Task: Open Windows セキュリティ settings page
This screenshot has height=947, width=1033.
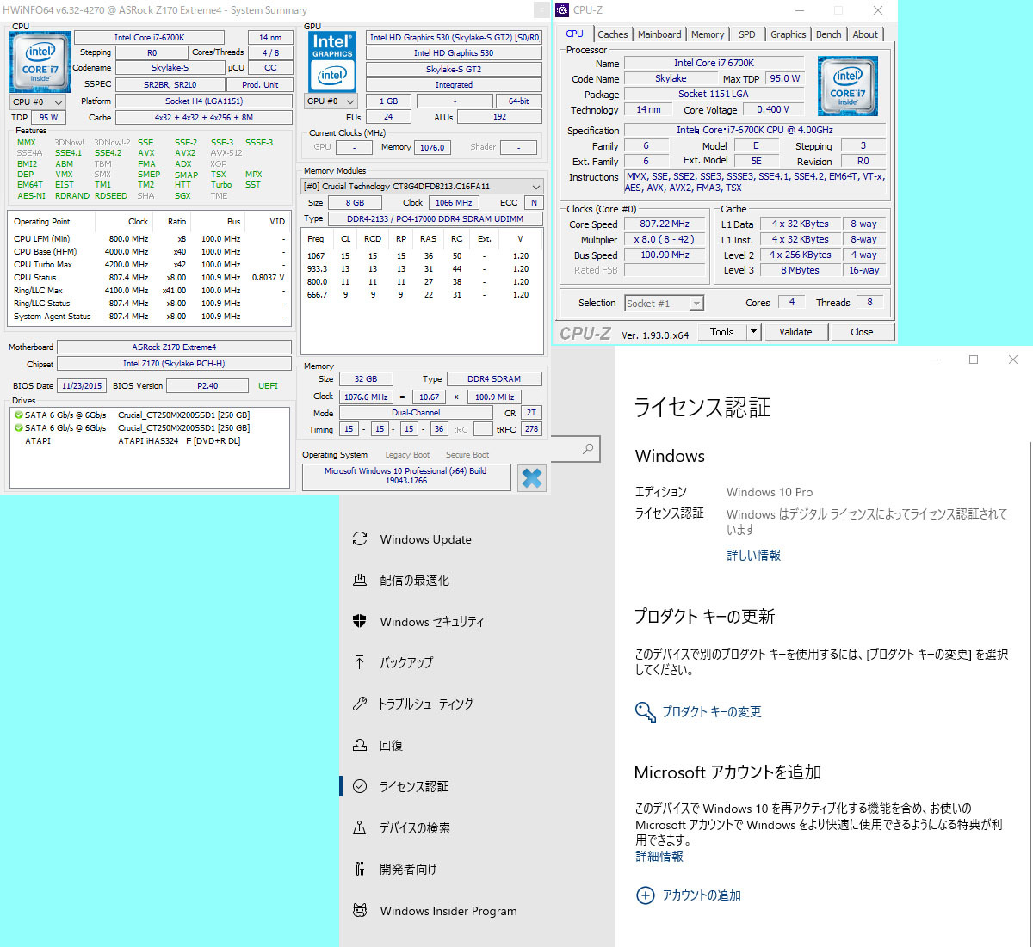Action: click(477, 622)
